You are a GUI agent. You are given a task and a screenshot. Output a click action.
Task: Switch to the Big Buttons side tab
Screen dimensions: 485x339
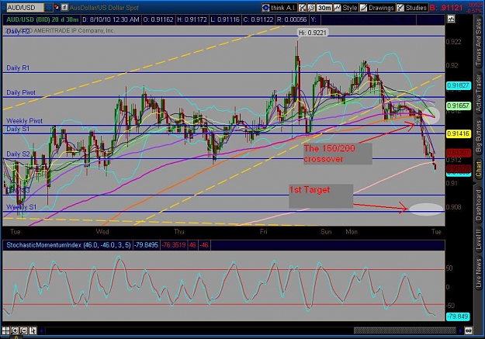(x=479, y=136)
